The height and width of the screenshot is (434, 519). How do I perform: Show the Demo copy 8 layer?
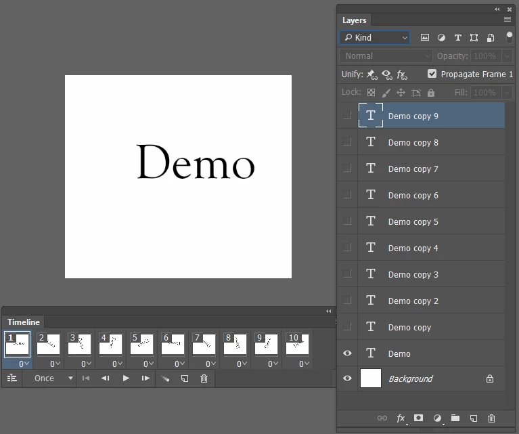pyautogui.click(x=347, y=142)
